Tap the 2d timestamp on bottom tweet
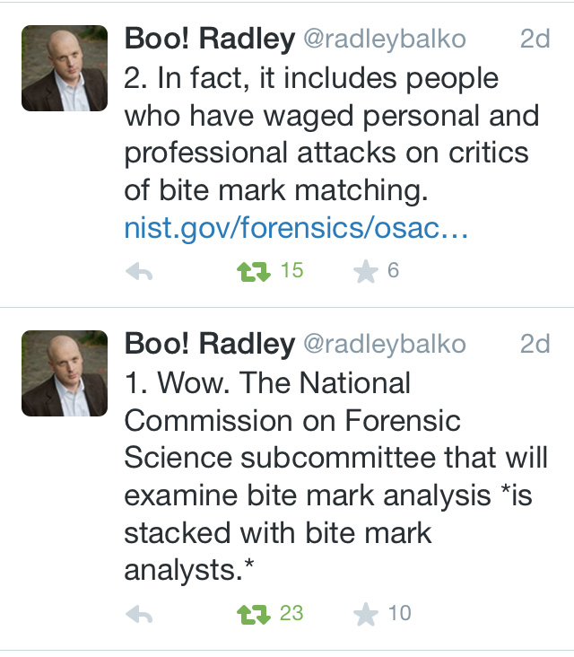The height and width of the screenshot is (657, 574). (535, 344)
